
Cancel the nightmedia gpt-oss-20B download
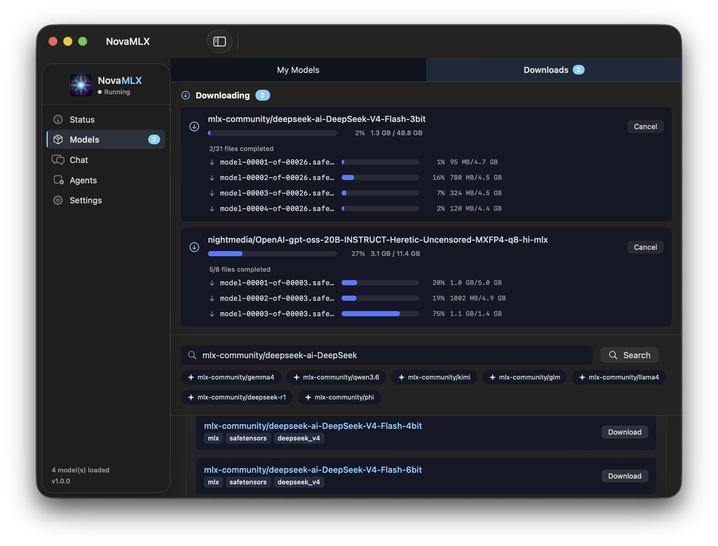coord(645,247)
